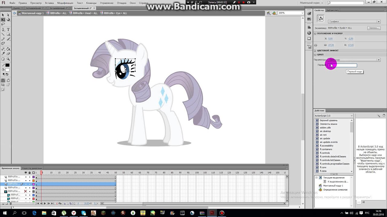387x217 pixels.
Task: Open the Color panel from the dock
Action: point(309,13)
